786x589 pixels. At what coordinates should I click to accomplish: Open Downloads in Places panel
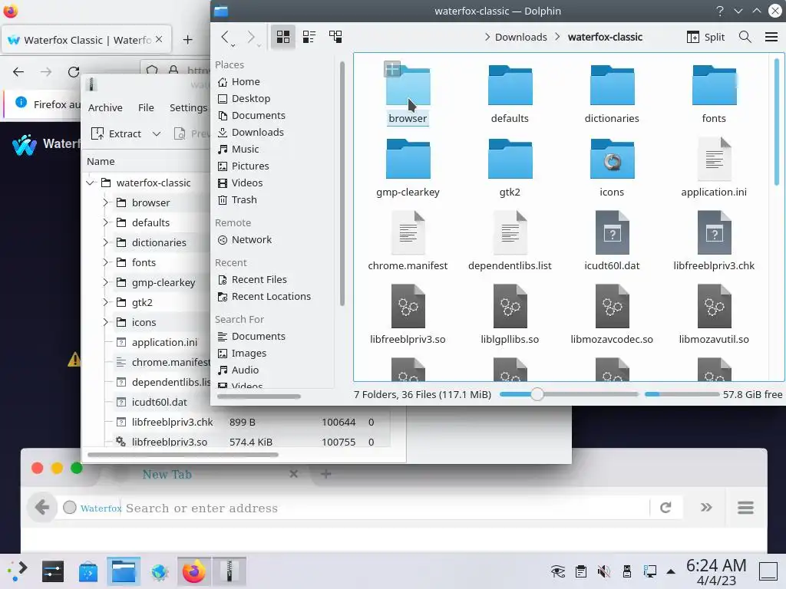(x=258, y=133)
